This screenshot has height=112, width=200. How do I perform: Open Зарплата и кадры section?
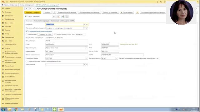tap(11, 45)
